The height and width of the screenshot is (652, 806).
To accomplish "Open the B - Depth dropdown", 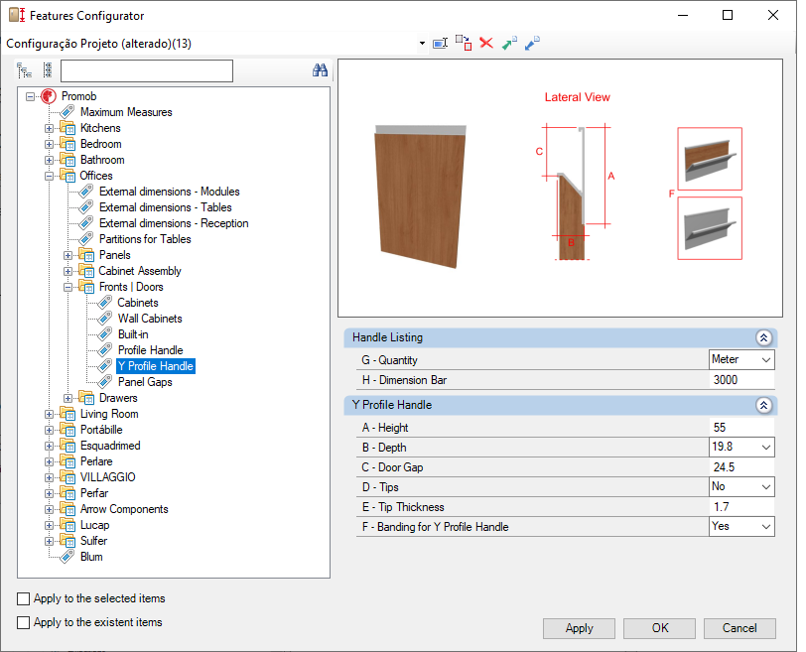I will click(x=766, y=447).
